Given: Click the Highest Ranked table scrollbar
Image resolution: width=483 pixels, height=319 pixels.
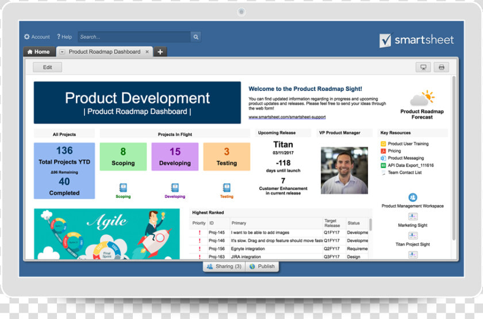Looking at the screenshot, I should (x=370, y=225).
